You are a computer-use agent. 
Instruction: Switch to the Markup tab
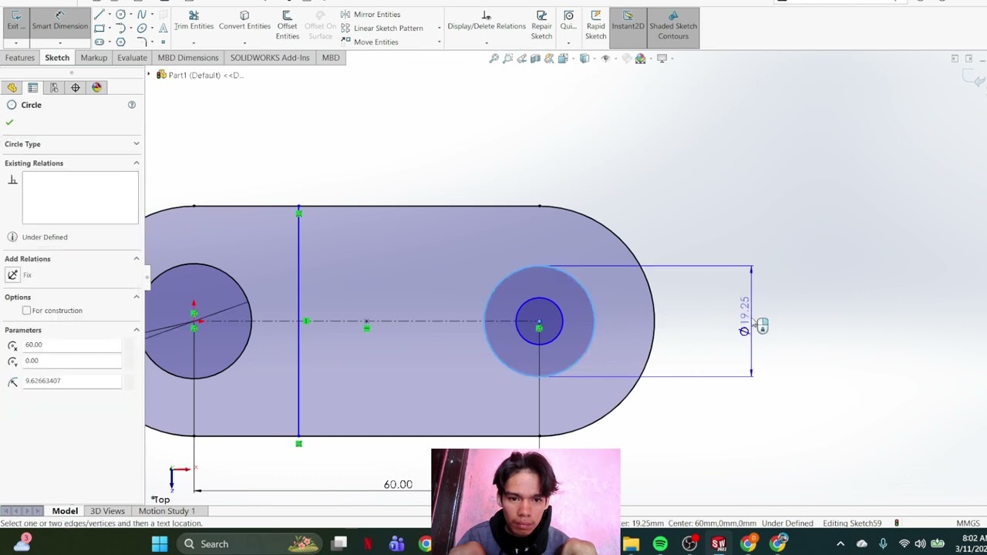[93, 58]
